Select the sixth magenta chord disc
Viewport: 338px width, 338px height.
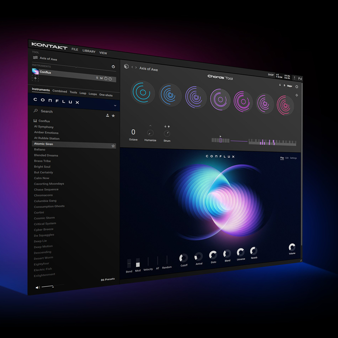pyautogui.click(x=265, y=104)
